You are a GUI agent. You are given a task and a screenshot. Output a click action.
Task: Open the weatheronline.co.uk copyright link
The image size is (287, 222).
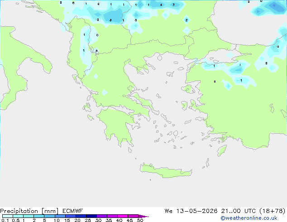(x=249, y=218)
